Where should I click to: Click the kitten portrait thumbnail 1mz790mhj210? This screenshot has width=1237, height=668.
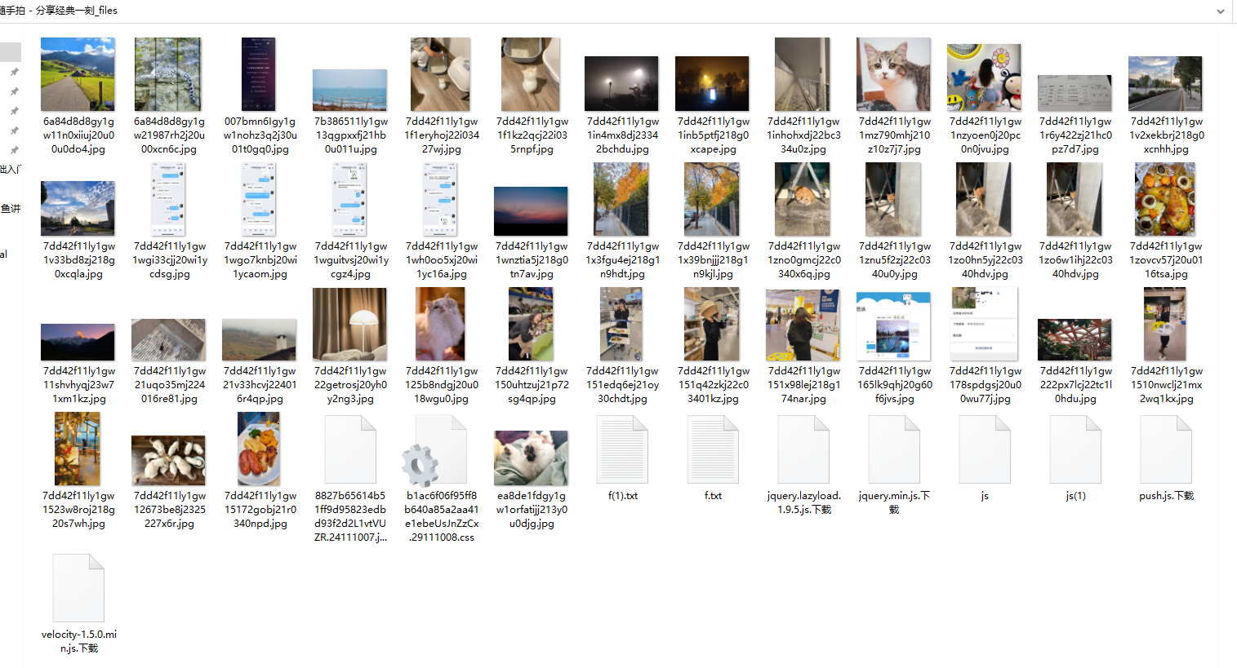click(893, 74)
